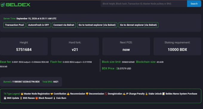Viewport: 203px width, 109px height.
Task: Click the TX Type Legend label
Action: pos(12,94)
